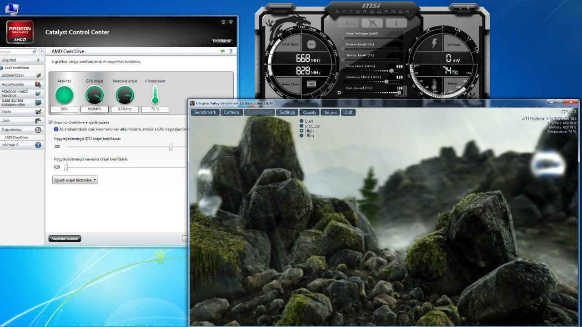The width and height of the screenshot is (582, 327).
Task: Click the Memória órajel gauge dial
Action: pos(125,95)
